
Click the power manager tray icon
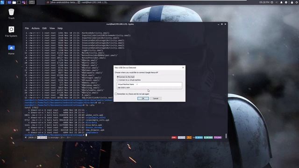286,2
